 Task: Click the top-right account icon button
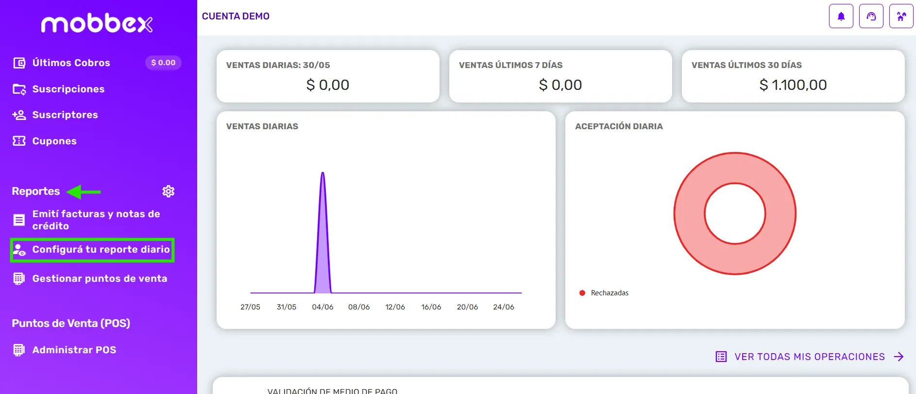pyautogui.click(x=901, y=17)
